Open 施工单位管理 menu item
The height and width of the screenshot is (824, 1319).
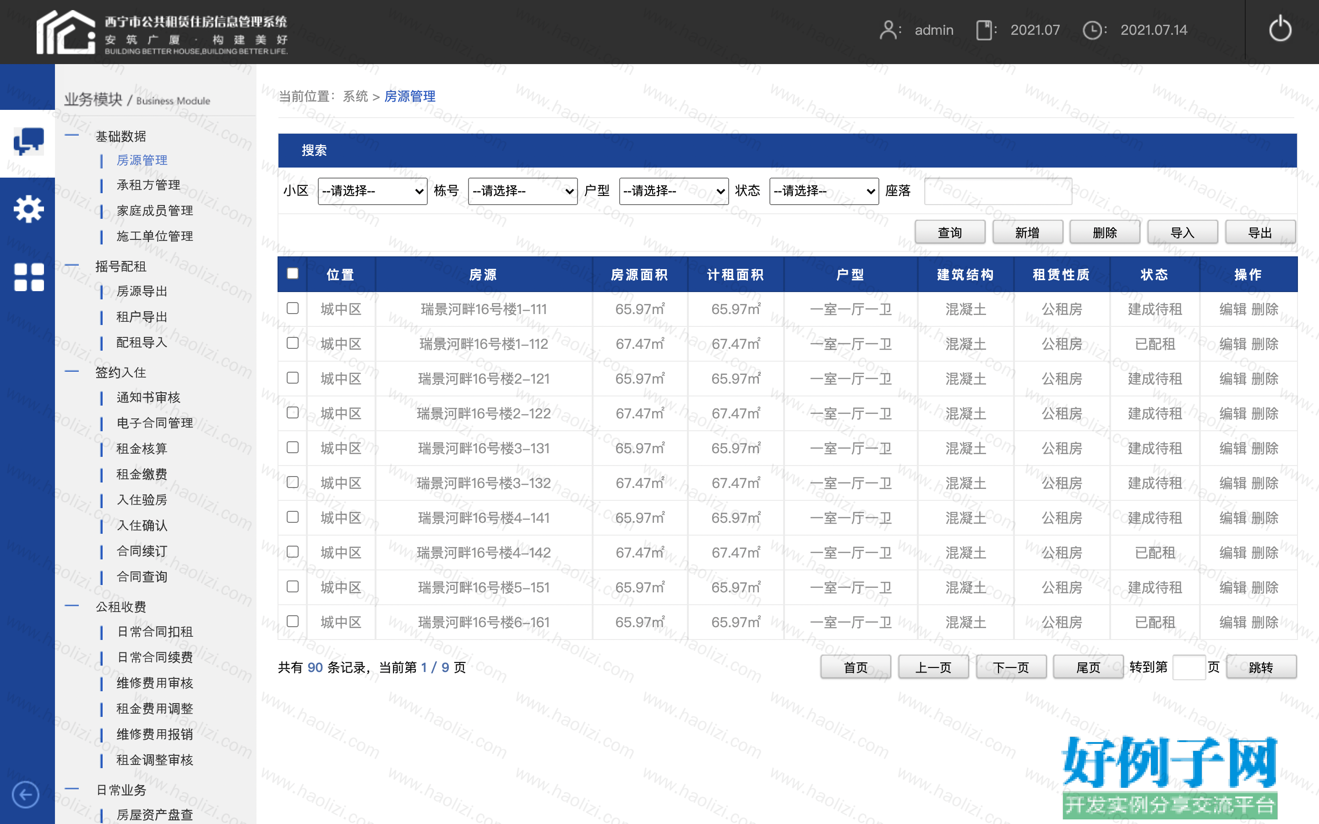click(x=155, y=236)
